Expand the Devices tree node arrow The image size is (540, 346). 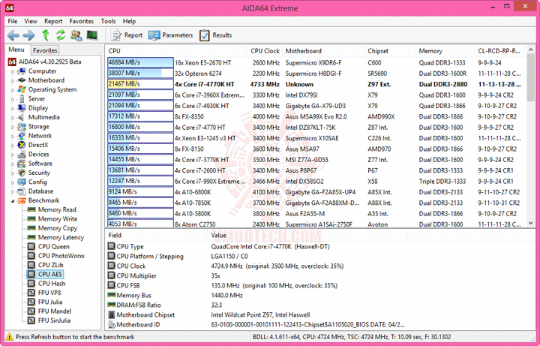click(x=13, y=155)
